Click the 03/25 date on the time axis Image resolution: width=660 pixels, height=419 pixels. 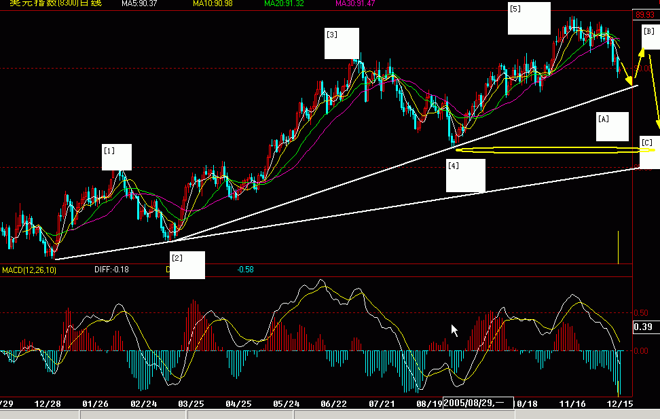(x=191, y=404)
